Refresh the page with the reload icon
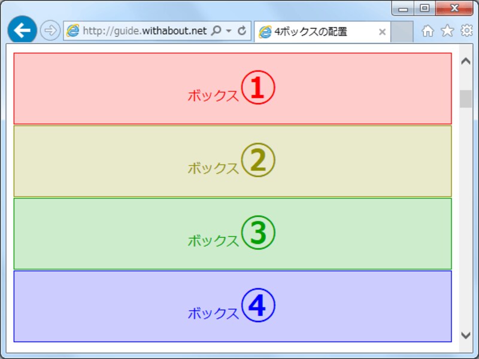The image size is (479, 359). (242, 31)
